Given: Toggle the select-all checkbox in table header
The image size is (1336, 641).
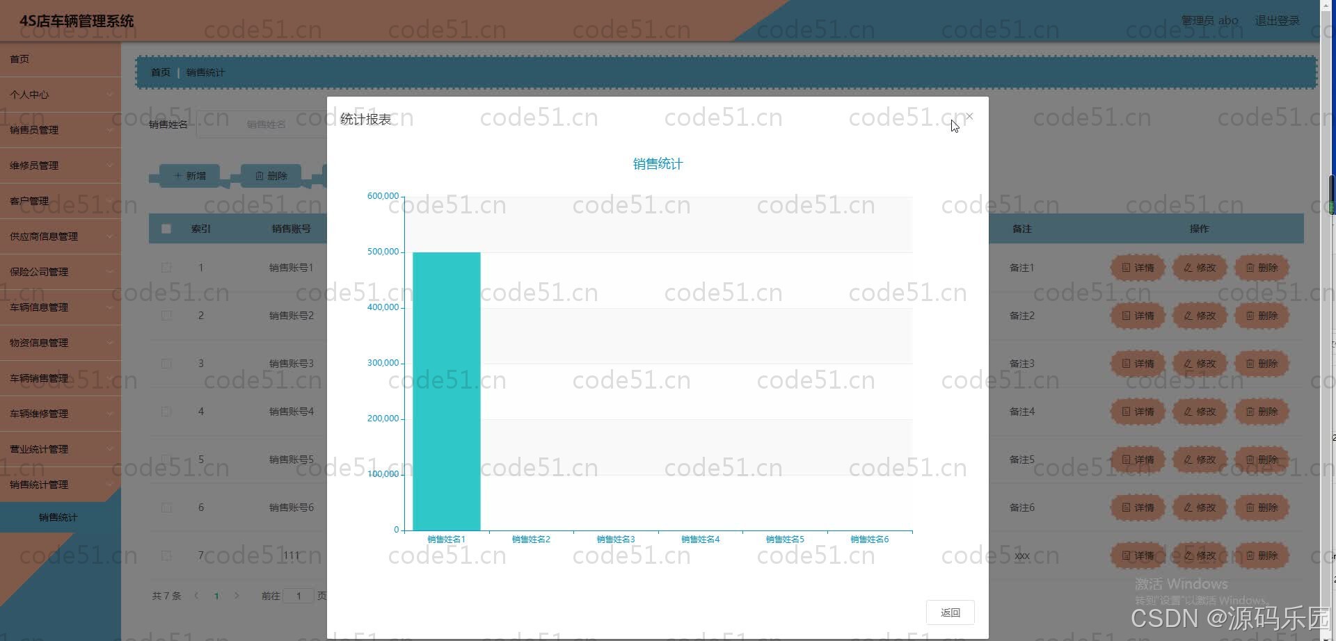Looking at the screenshot, I should pos(166,228).
